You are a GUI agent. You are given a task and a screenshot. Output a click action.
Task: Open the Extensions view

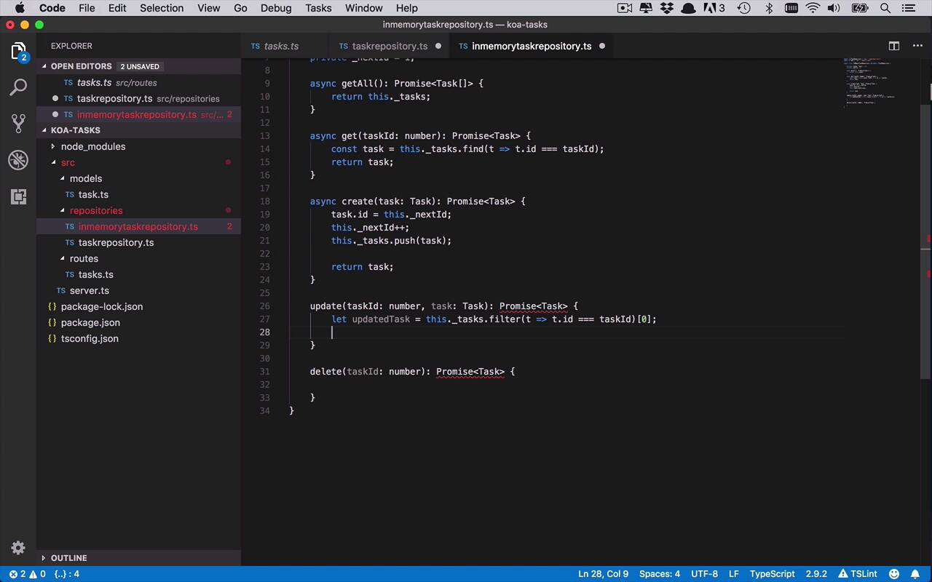point(18,196)
